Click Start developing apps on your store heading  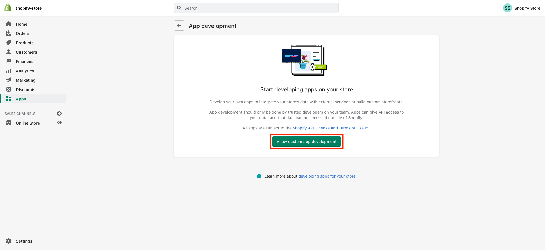click(x=307, y=89)
